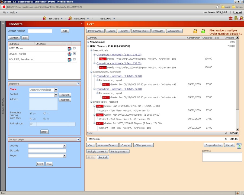
Task: Click Cat. 1 badge for Orchestre 102
Action: pos(103,59)
